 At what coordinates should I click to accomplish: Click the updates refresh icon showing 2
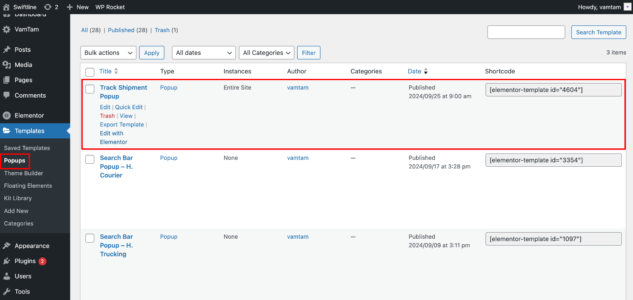tap(48, 7)
